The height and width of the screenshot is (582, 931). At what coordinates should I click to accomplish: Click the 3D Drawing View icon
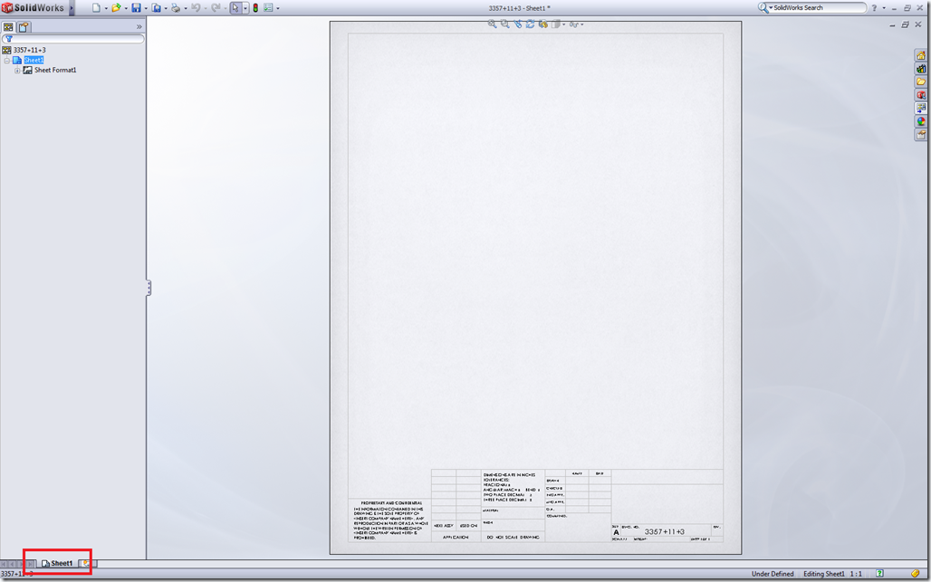[542, 24]
